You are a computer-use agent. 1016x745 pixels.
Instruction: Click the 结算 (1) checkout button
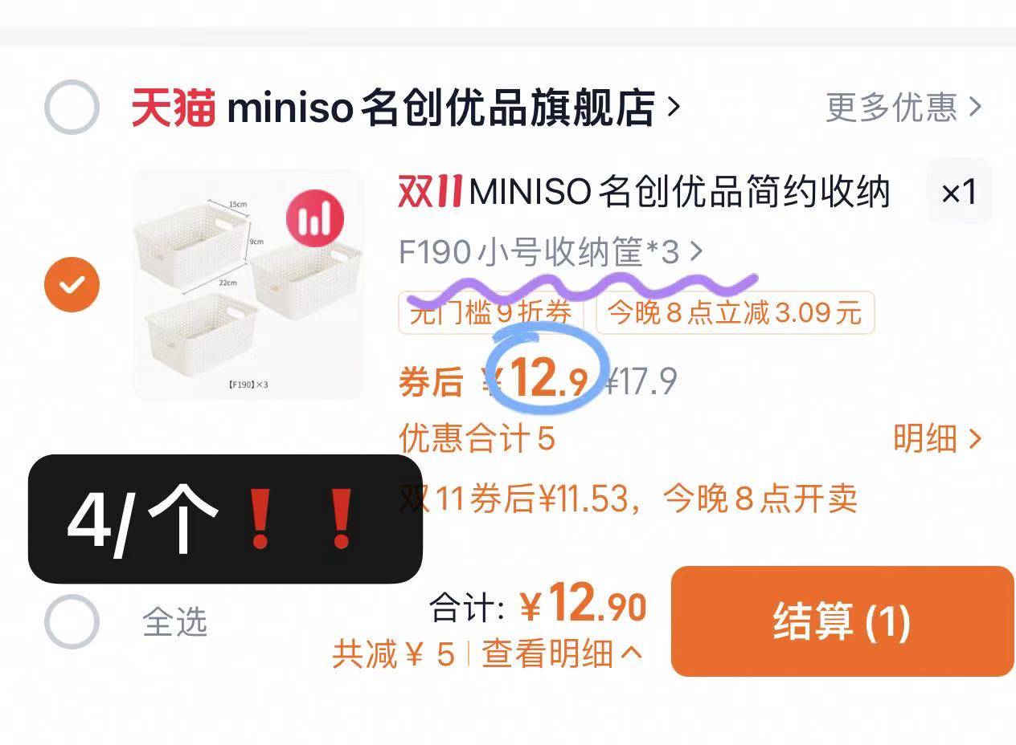tap(842, 621)
